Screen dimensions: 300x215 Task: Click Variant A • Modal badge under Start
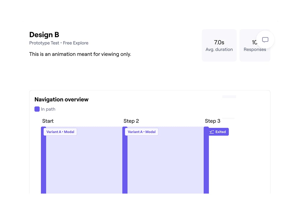click(60, 132)
